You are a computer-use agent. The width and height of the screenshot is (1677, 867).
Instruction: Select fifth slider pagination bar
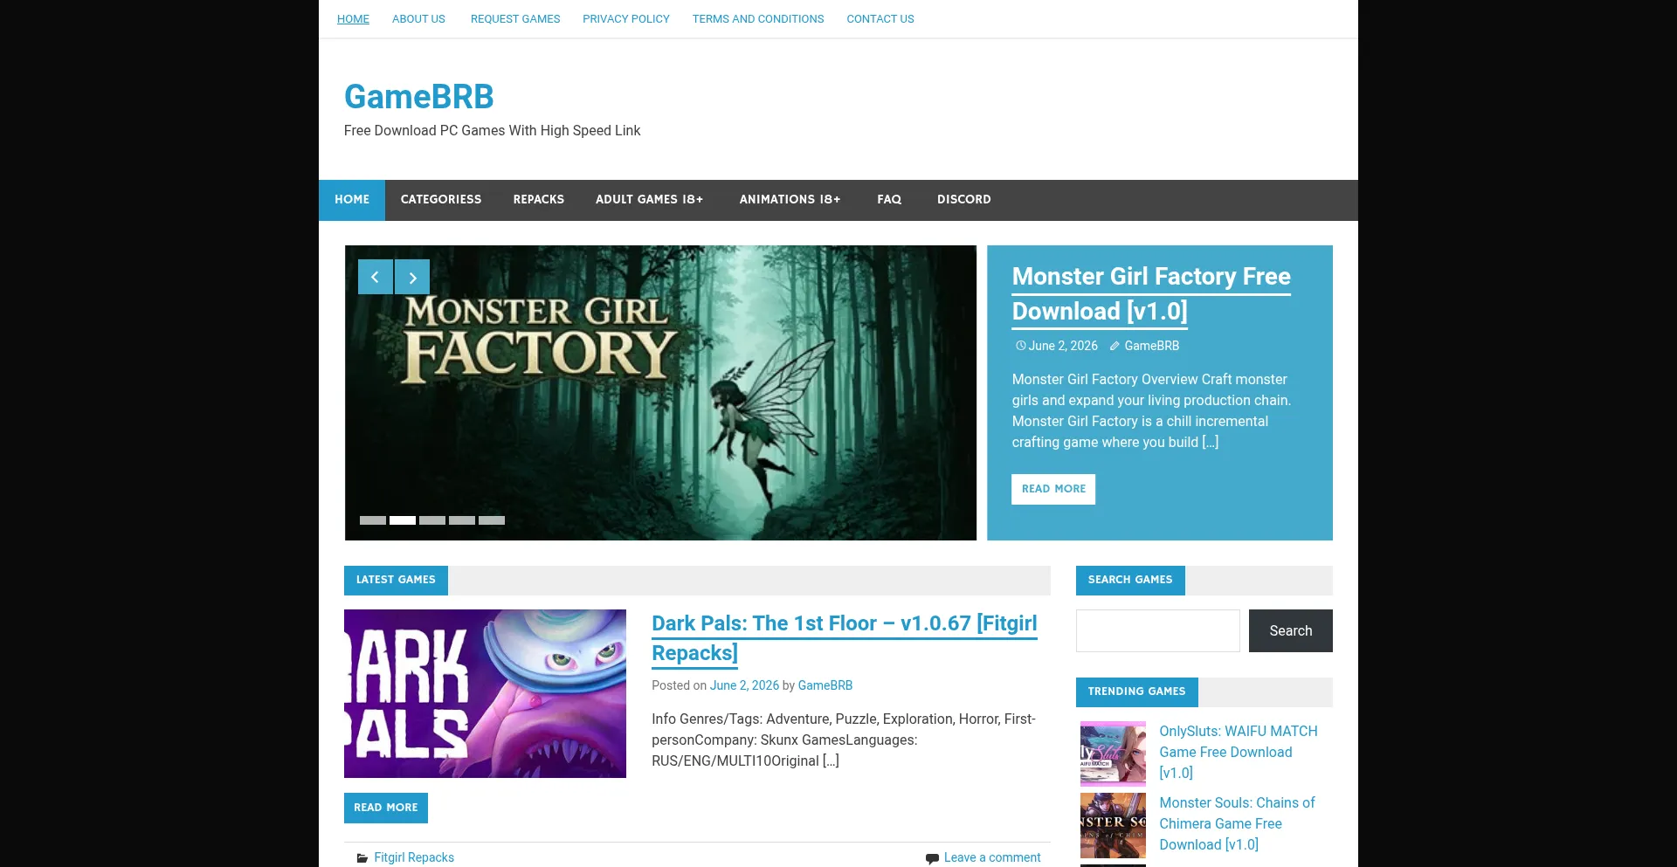click(492, 520)
